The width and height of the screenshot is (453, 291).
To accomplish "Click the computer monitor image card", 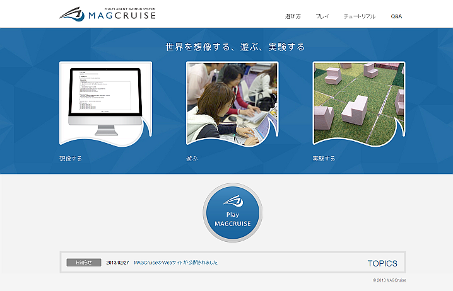I will [x=106, y=103].
